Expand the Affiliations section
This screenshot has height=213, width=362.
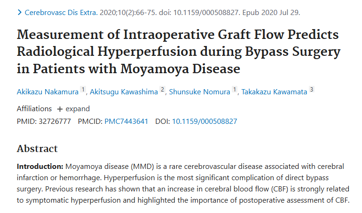point(73,109)
